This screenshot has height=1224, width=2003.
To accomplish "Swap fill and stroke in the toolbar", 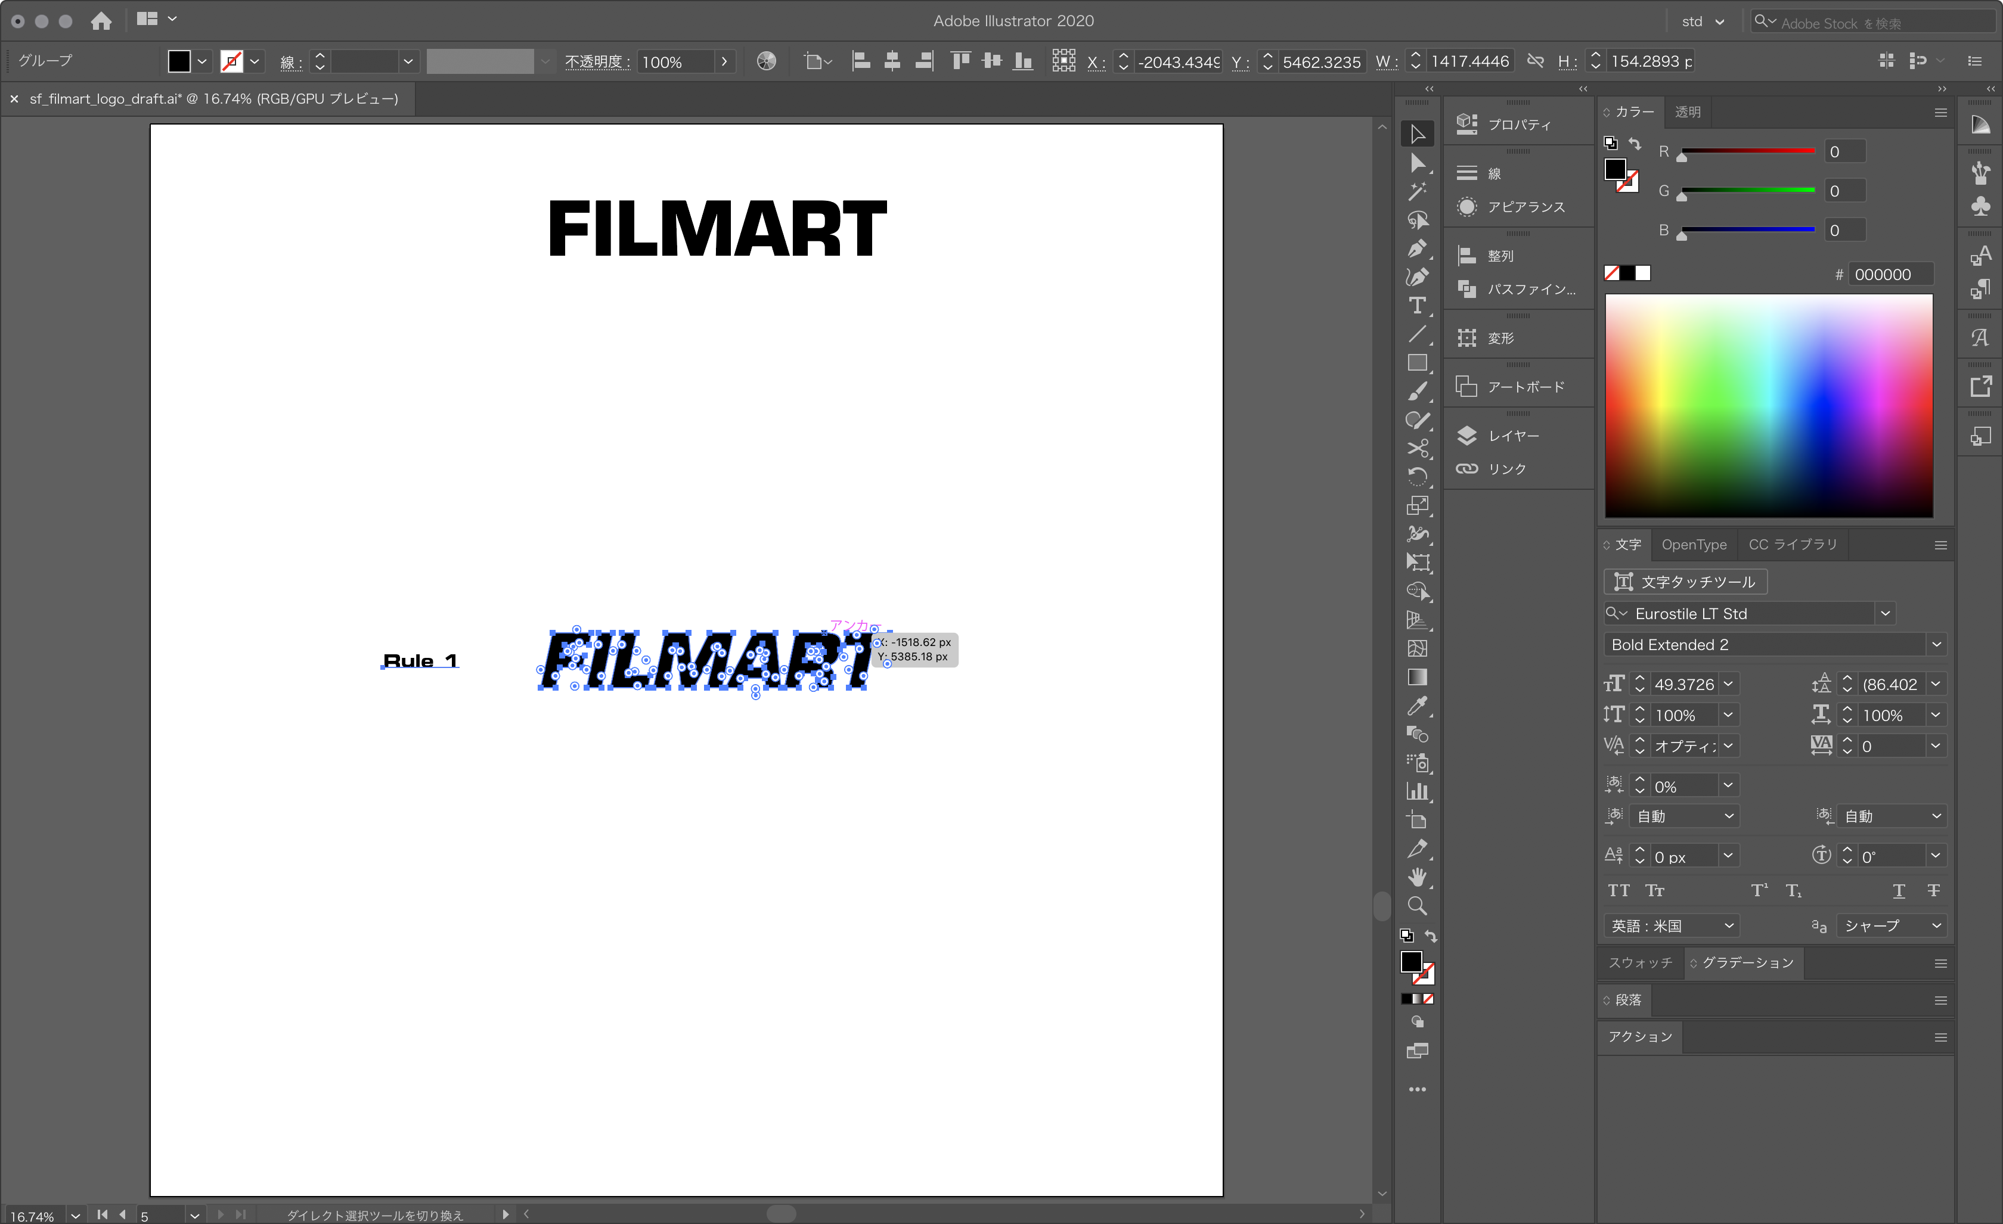I will [1431, 936].
